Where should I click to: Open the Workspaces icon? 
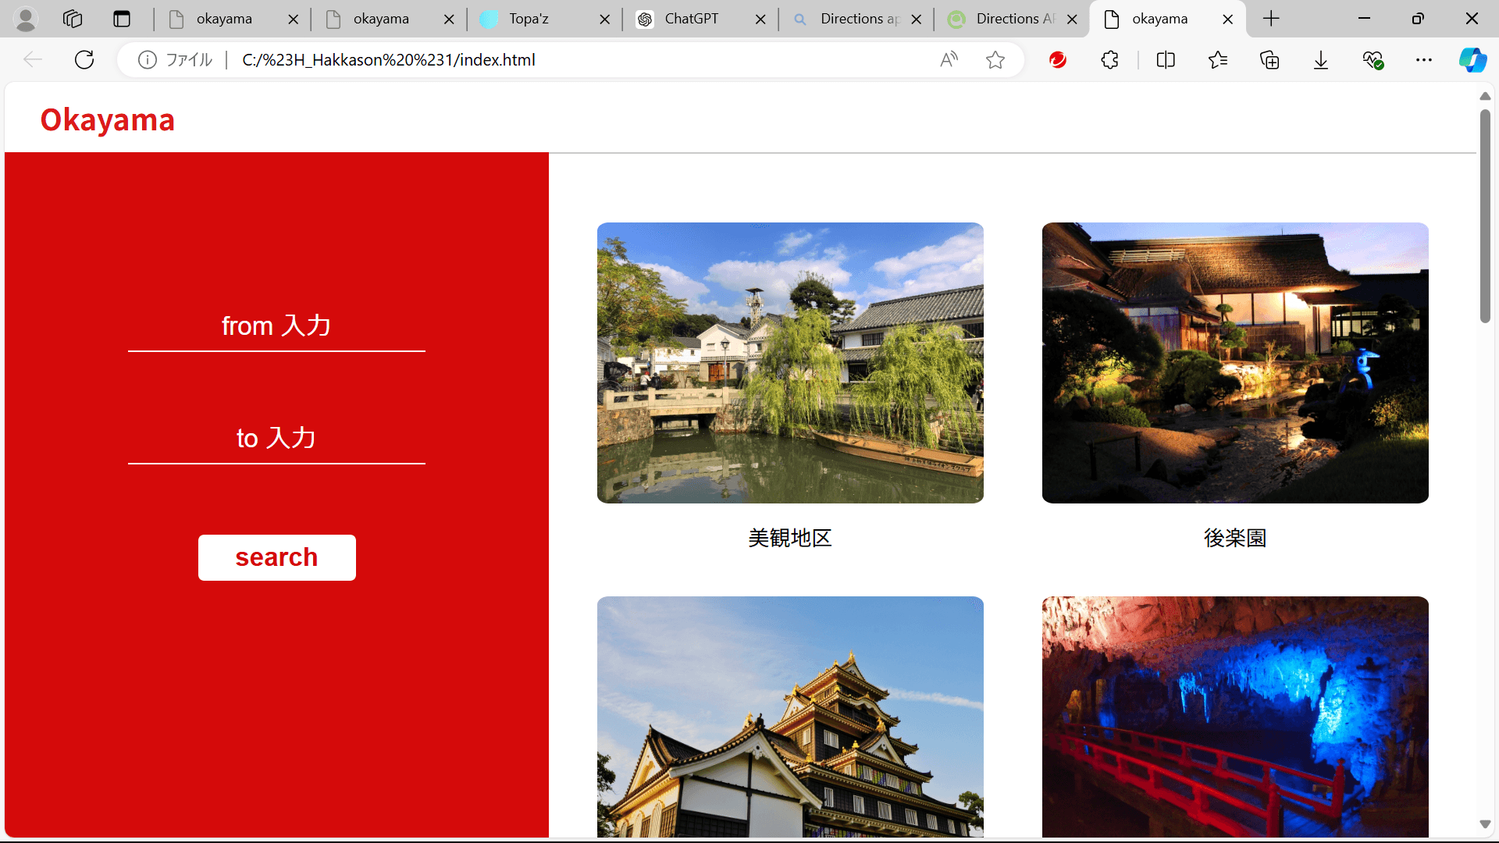pos(73,19)
